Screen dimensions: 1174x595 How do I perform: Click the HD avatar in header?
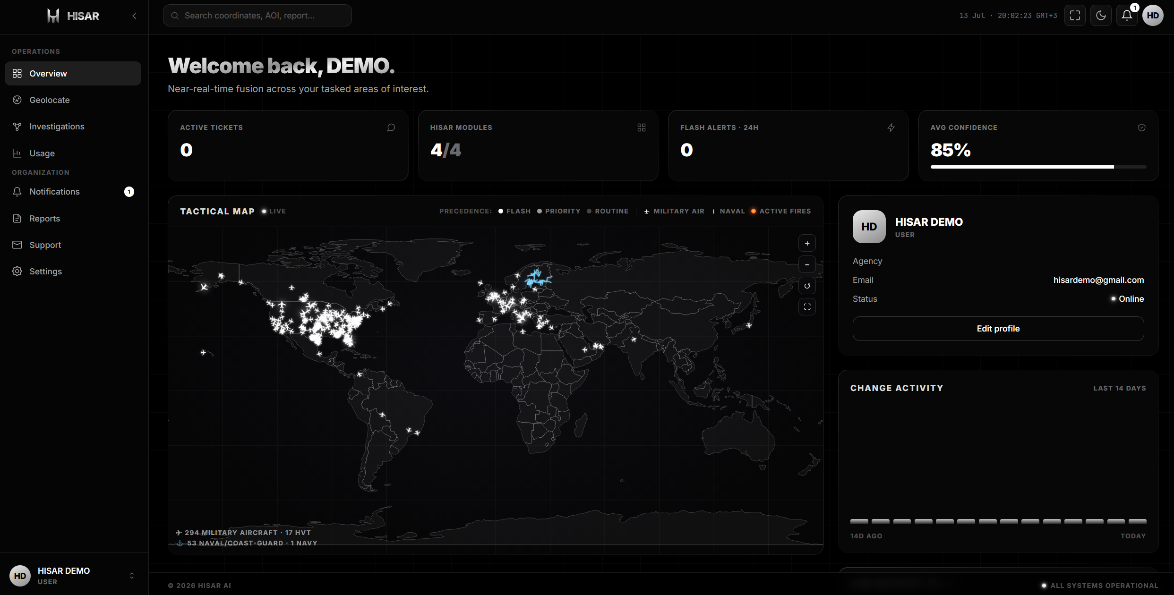1153,16
